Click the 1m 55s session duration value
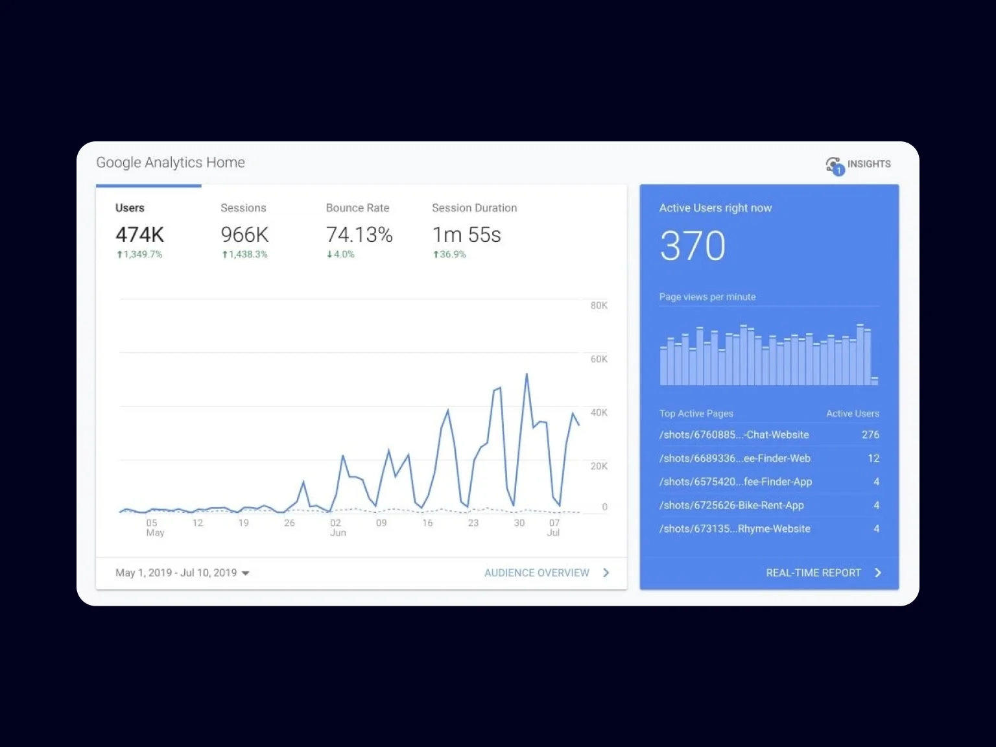The image size is (996, 747). pos(467,235)
